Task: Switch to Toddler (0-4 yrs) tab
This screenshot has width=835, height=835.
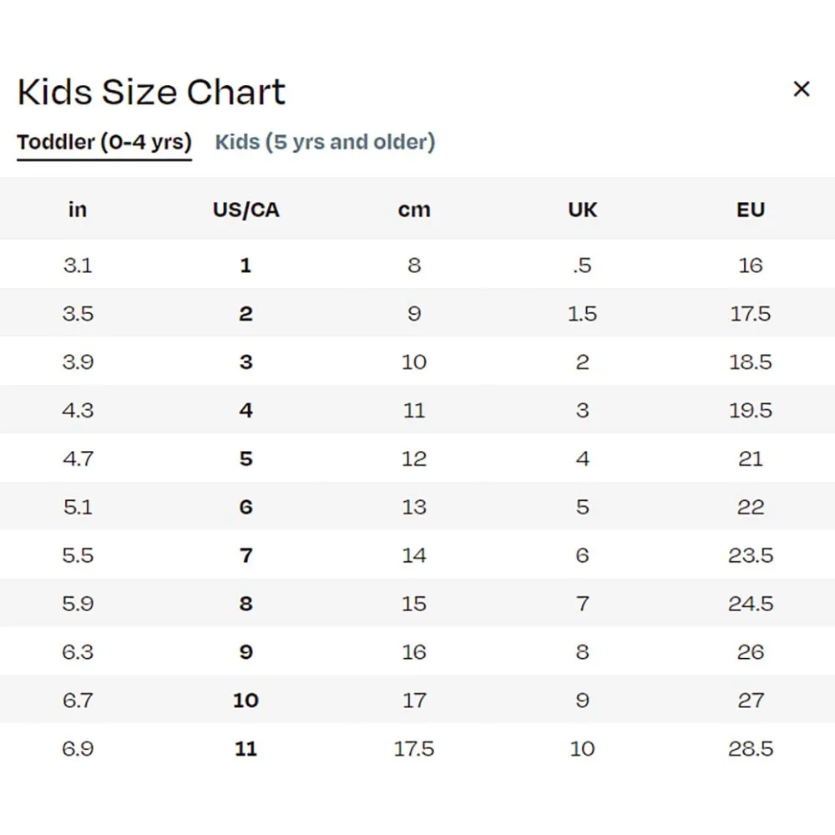Action: tap(104, 142)
